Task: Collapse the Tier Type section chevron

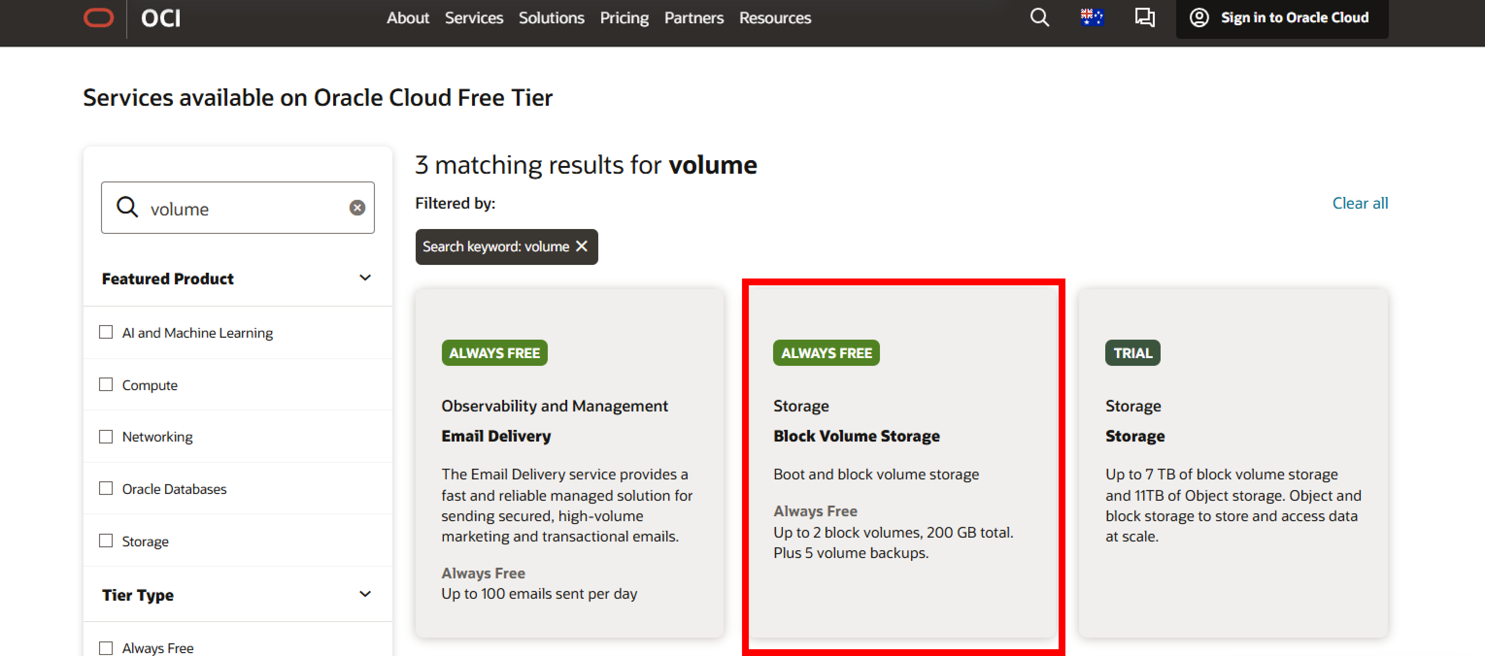Action: (x=364, y=594)
